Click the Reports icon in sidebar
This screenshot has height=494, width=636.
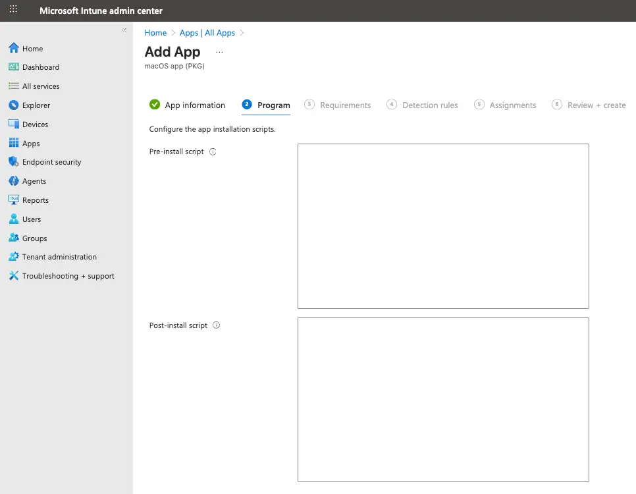(14, 200)
